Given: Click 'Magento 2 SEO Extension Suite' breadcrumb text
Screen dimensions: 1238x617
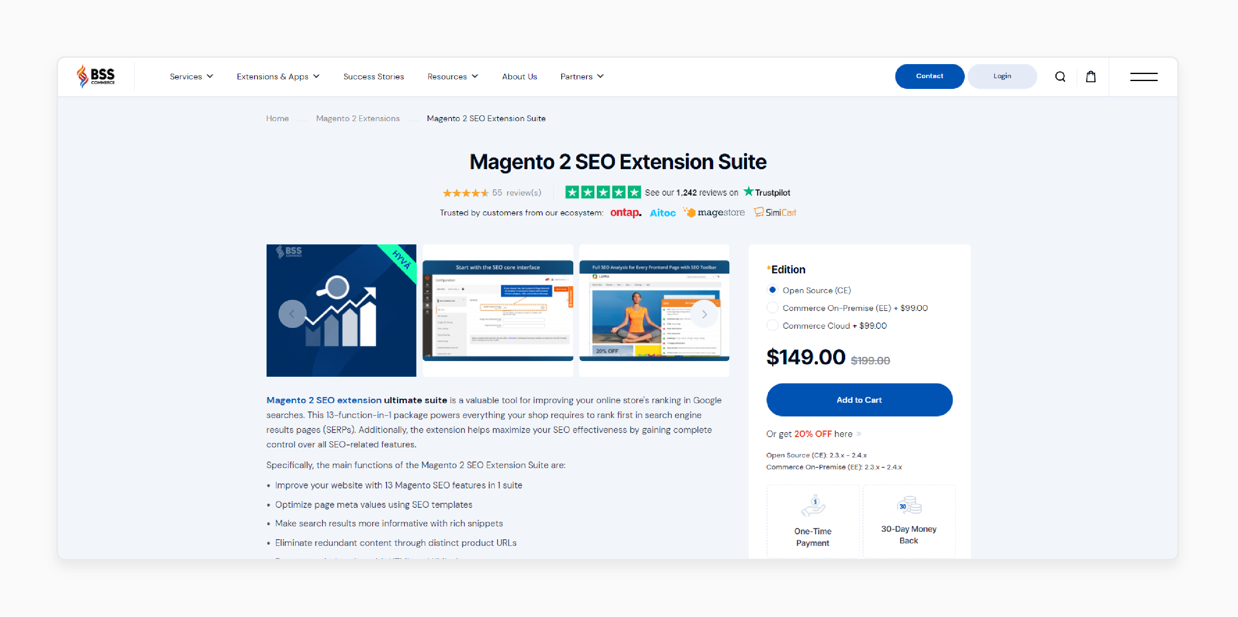Looking at the screenshot, I should pyautogui.click(x=486, y=118).
